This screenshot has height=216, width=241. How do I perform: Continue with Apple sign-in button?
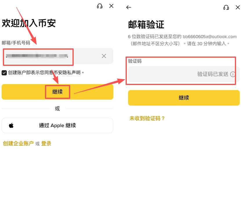click(57, 126)
